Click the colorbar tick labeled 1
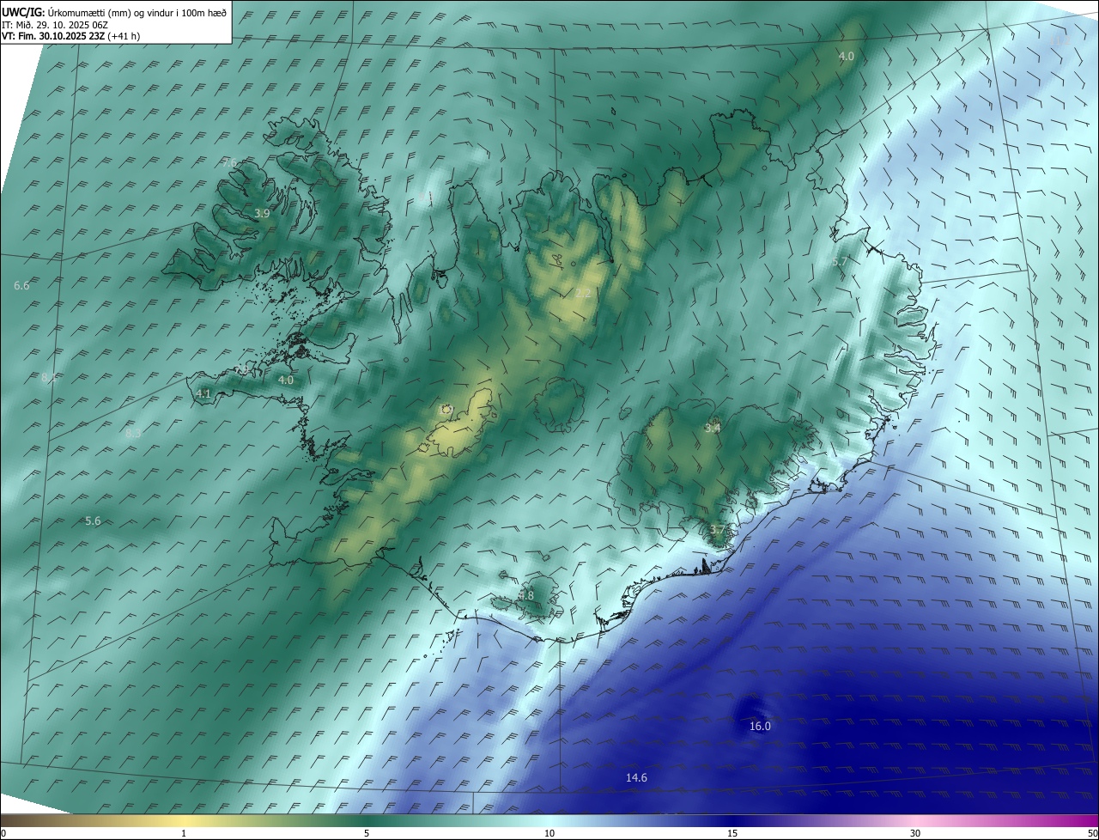 tap(184, 833)
